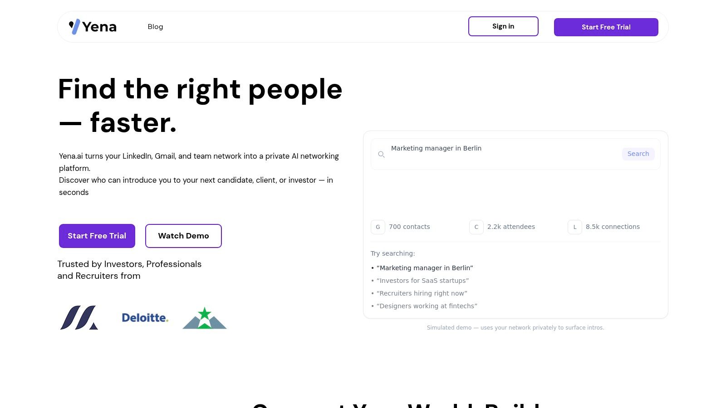Click the C attendees source icon
This screenshot has height=408, width=726.
click(476, 227)
